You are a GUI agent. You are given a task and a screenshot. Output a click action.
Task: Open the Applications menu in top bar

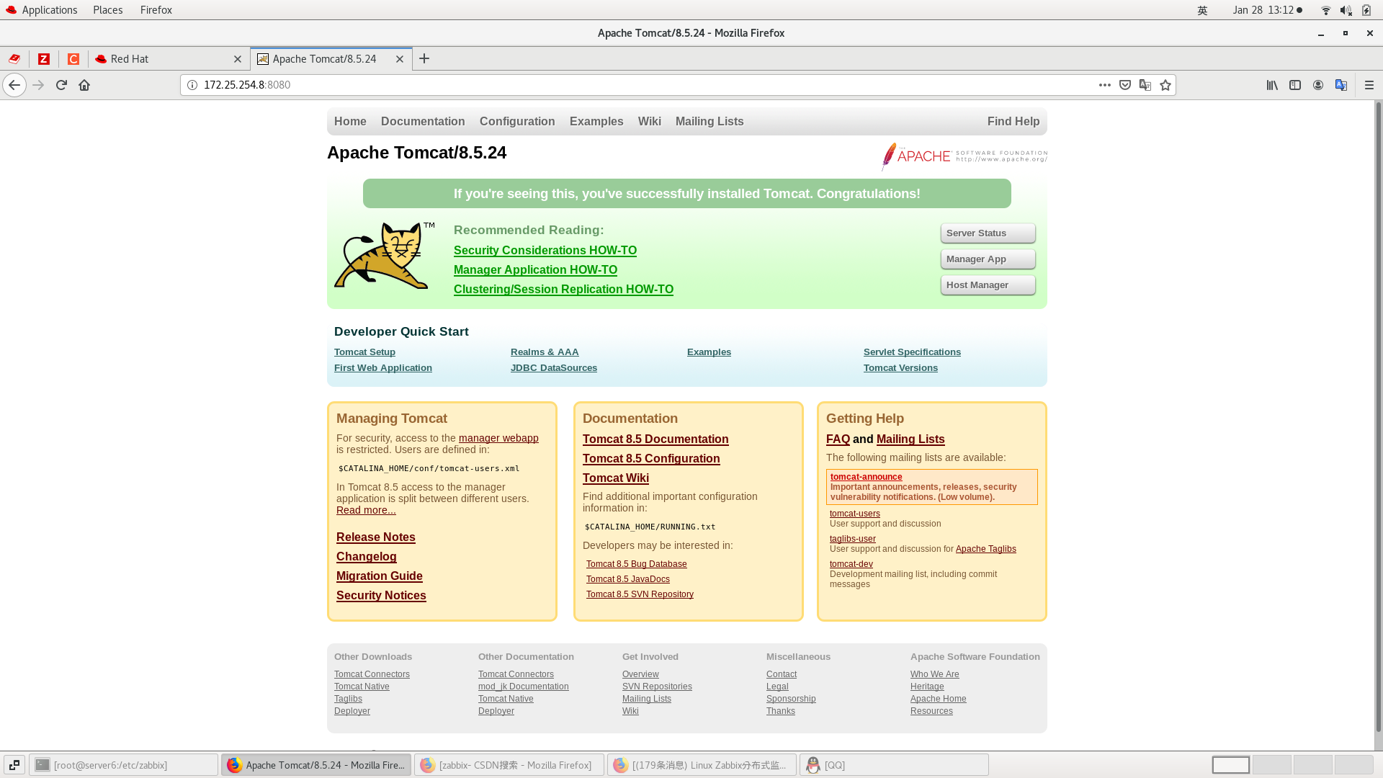click(x=41, y=9)
